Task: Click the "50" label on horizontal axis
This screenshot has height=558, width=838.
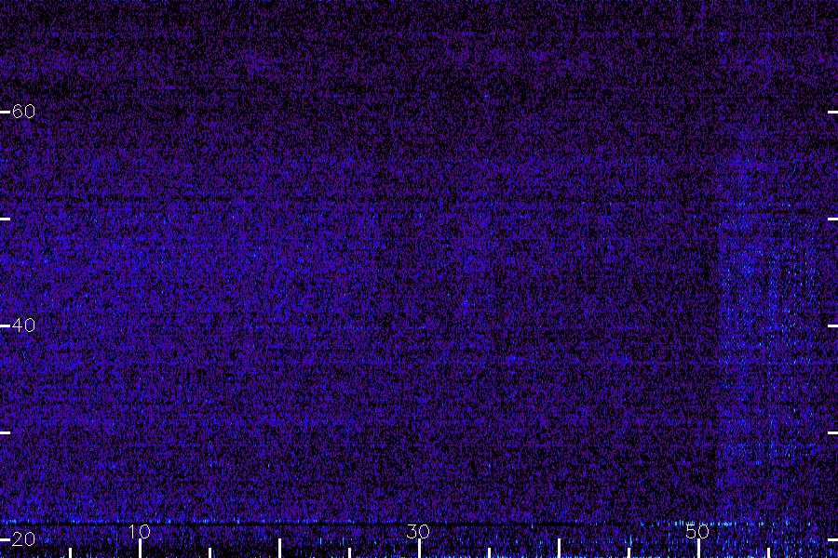Action: click(x=696, y=532)
